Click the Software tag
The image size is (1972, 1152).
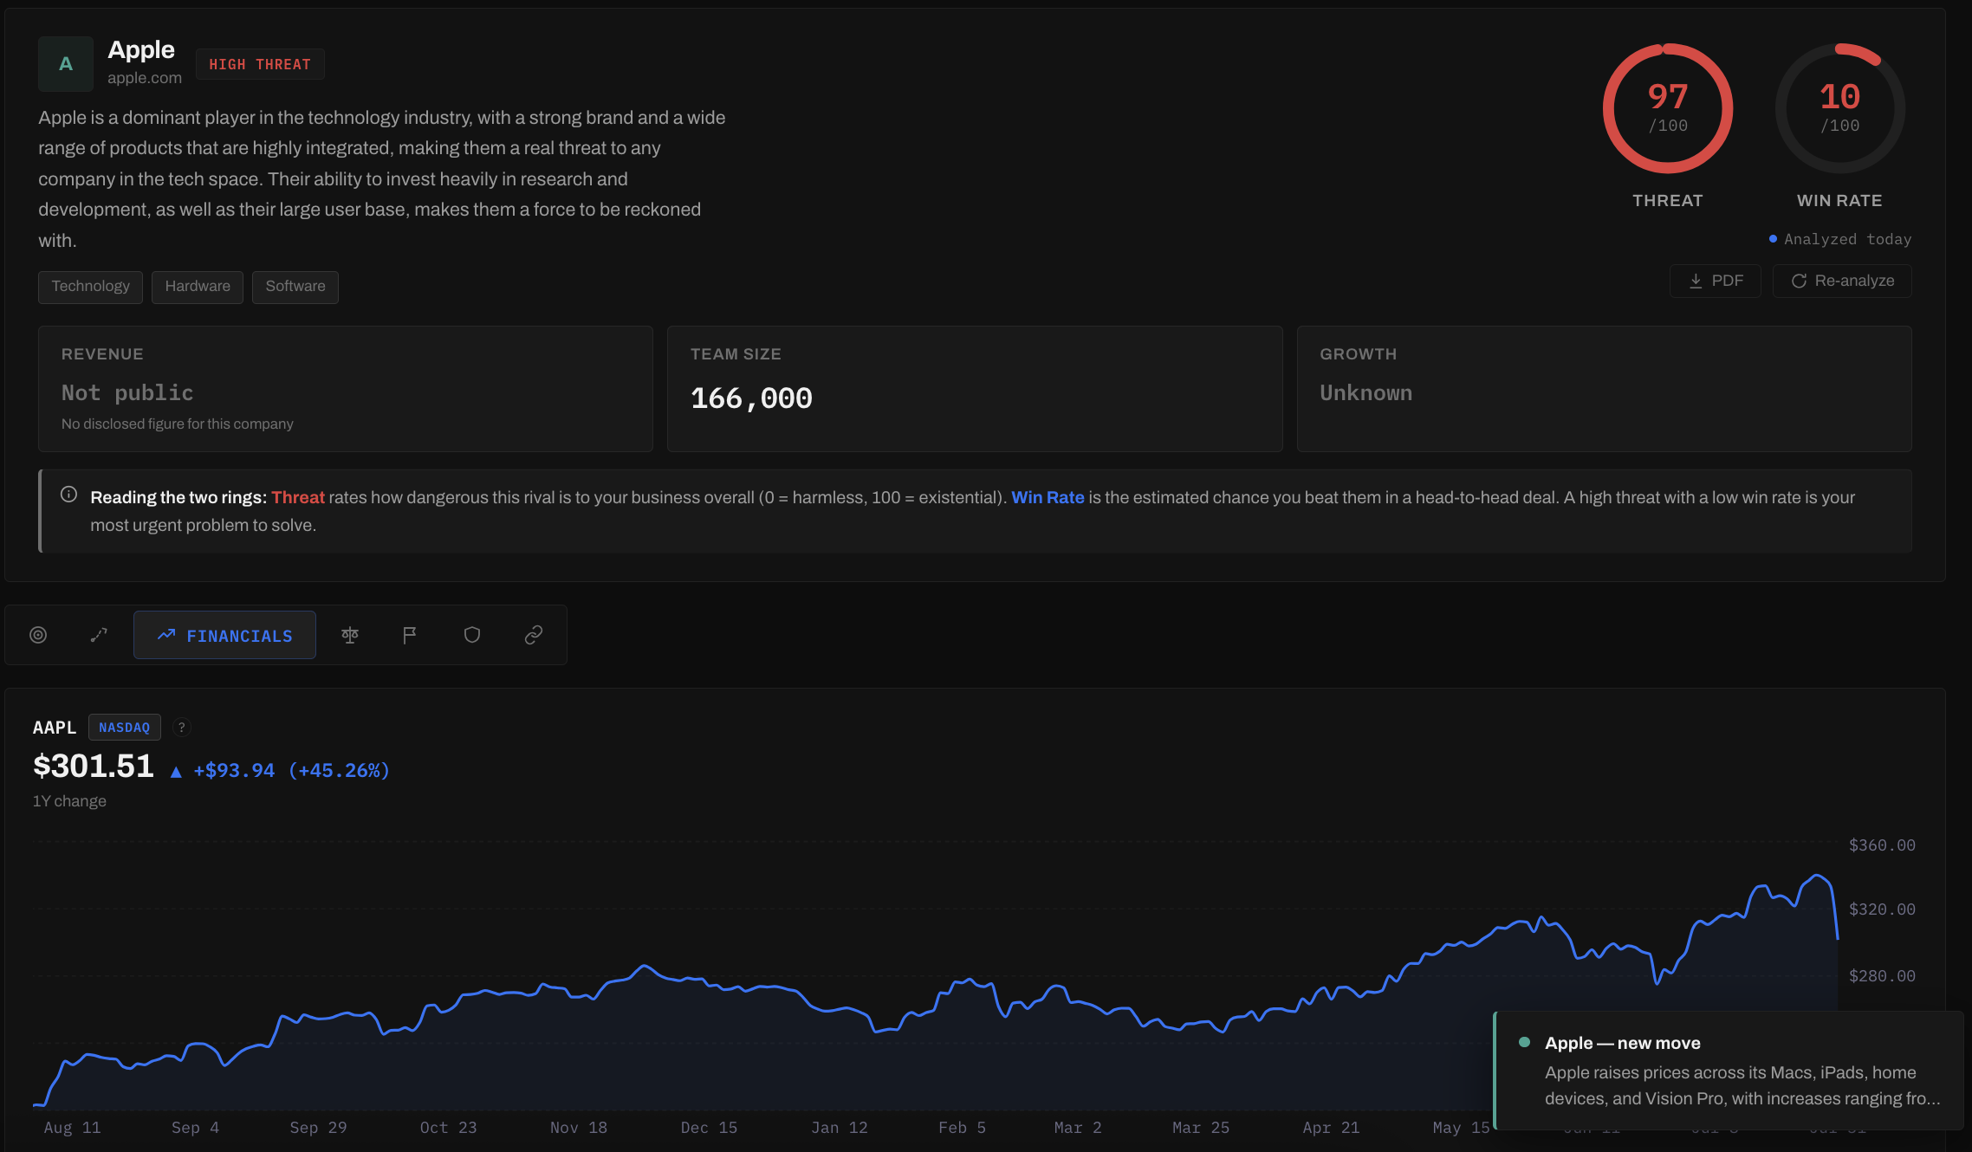point(295,287)
